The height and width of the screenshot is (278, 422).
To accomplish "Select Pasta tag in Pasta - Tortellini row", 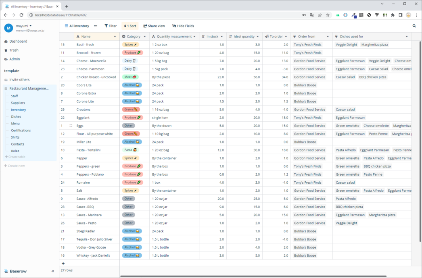I will [131, 150].
